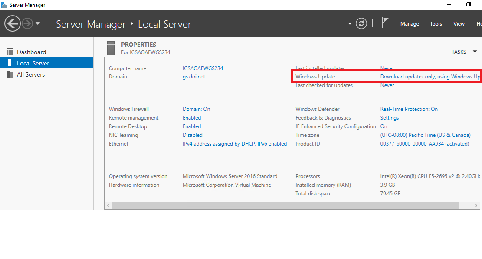Click the Microsoft Windows Server 2016 Standard text
The height and width of the screenshot is (259, 482).
(x=230, y=176)
